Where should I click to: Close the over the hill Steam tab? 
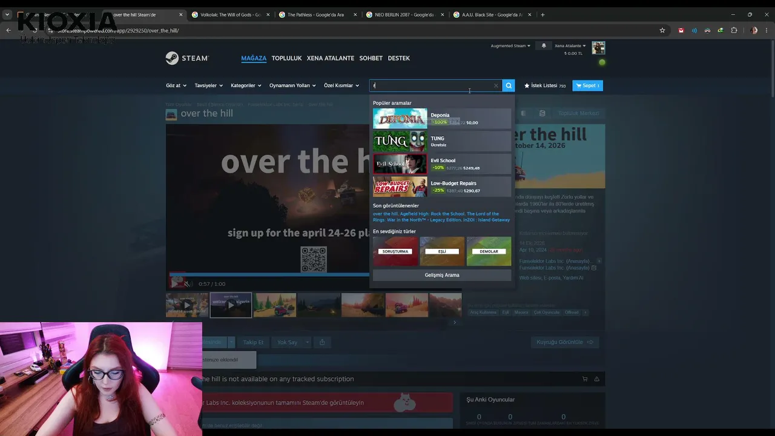tap(180, 15)
